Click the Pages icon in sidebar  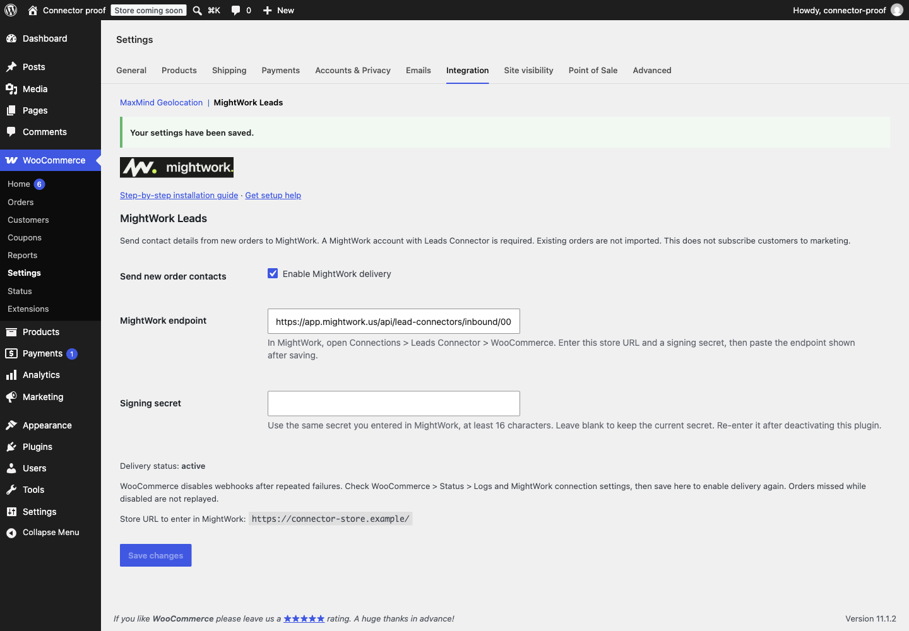coord(11,110)
